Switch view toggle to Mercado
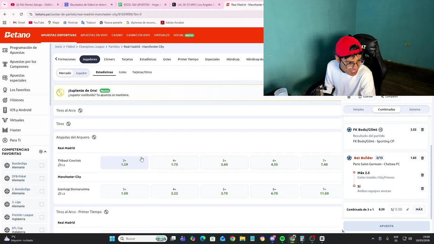 [x=65, y=73]
